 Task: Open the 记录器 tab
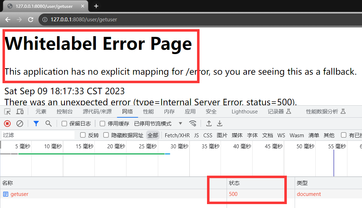coord(279,112)
